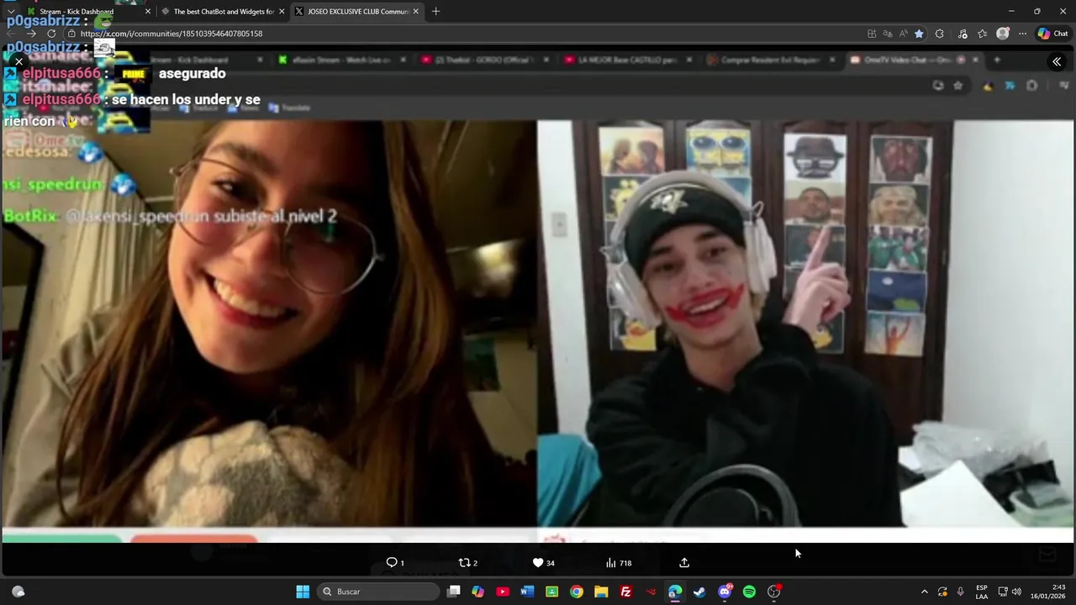Image resolution: width=1076 pixels, height=605 pixels.
Task: Share the post via upload arrow icon
Action: tap(684, 562)
